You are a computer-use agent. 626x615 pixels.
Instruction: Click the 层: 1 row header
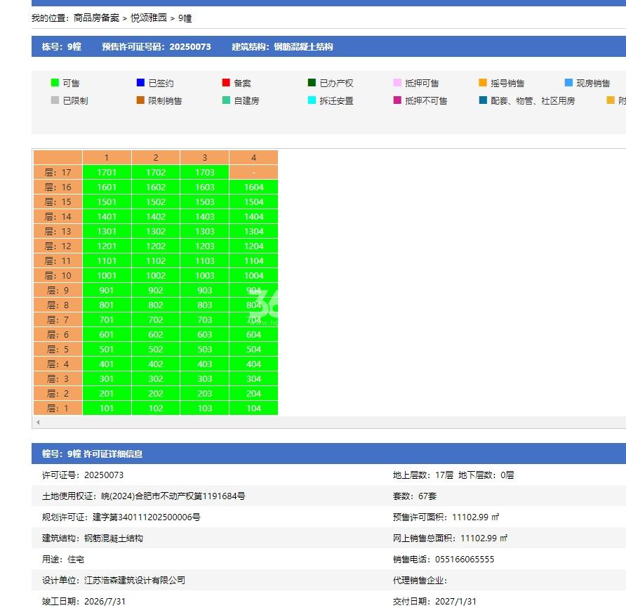pyautogui.click(x=58, y=409)
